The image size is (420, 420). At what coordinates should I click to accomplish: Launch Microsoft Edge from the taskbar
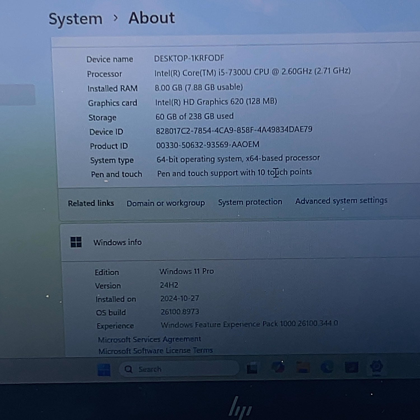click(327, 367)
